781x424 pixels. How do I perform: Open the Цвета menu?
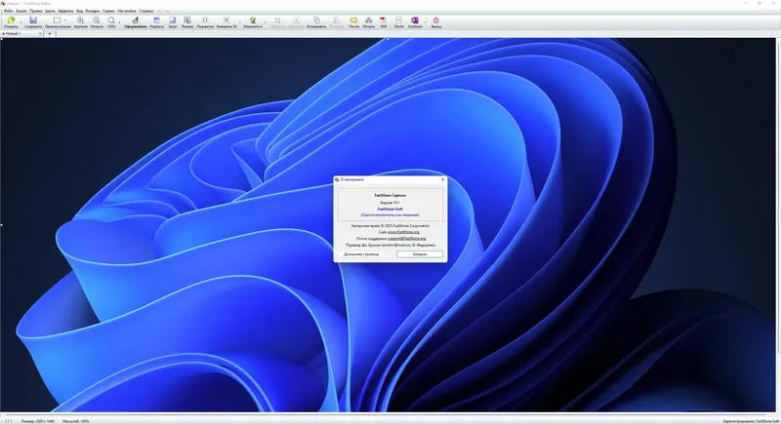[50, 11]
